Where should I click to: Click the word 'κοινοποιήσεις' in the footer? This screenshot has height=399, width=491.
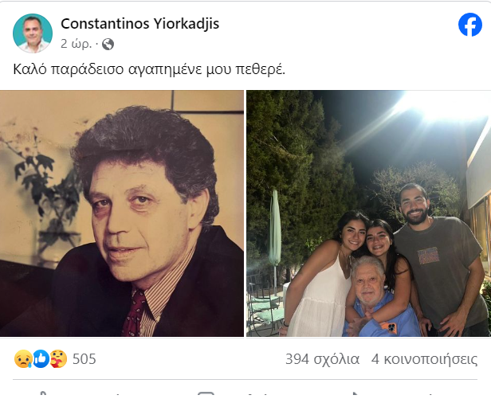coord(430,359)
